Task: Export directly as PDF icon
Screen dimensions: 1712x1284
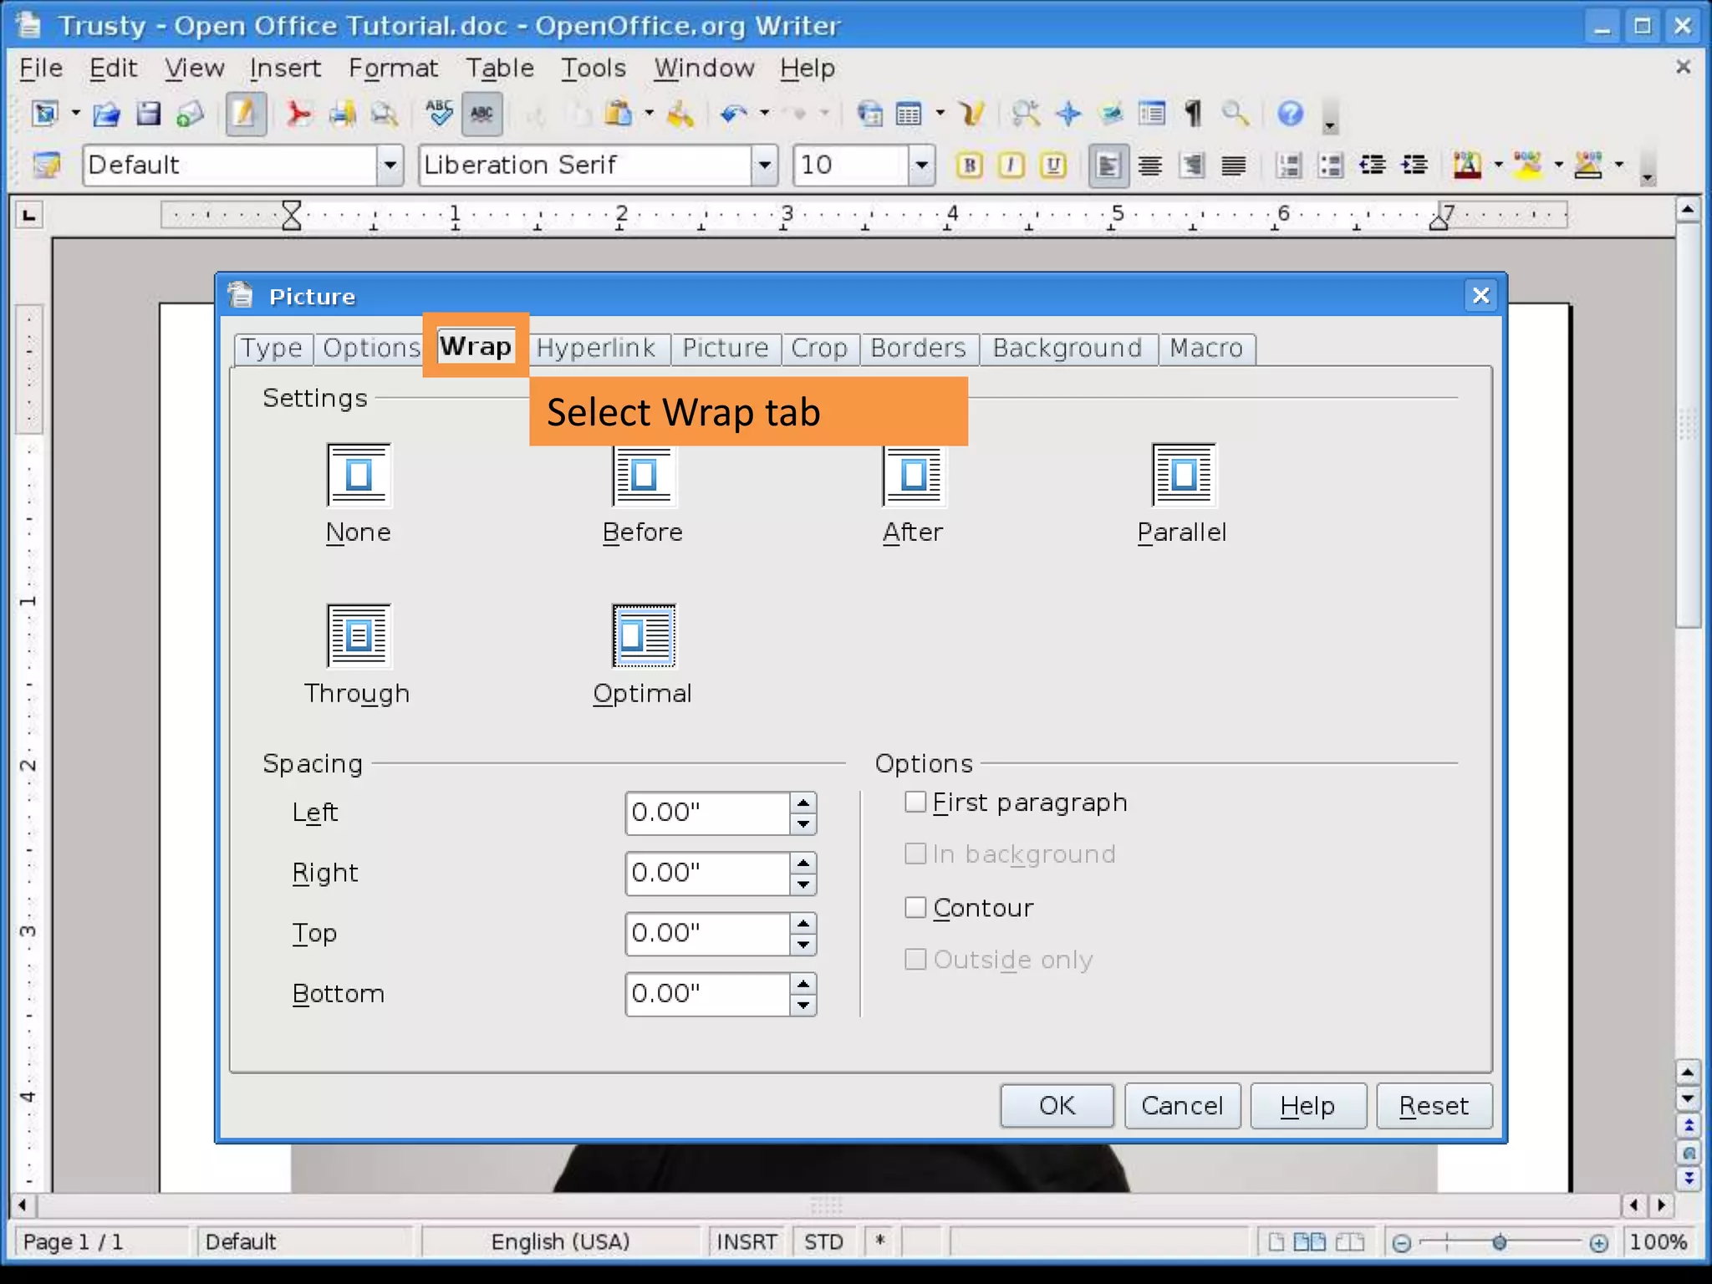Action: point(298,114)
